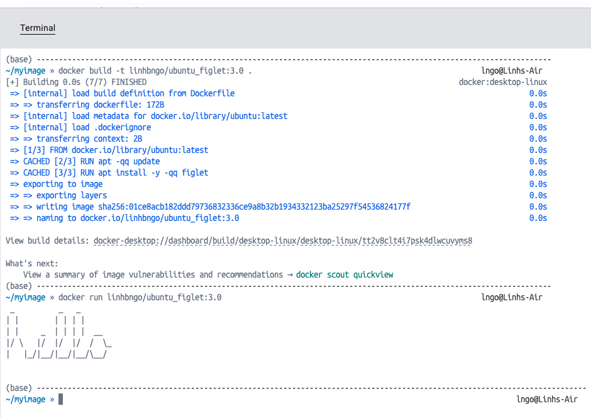Click the 'load build definition from Dockerfile' line

[129, 93]
